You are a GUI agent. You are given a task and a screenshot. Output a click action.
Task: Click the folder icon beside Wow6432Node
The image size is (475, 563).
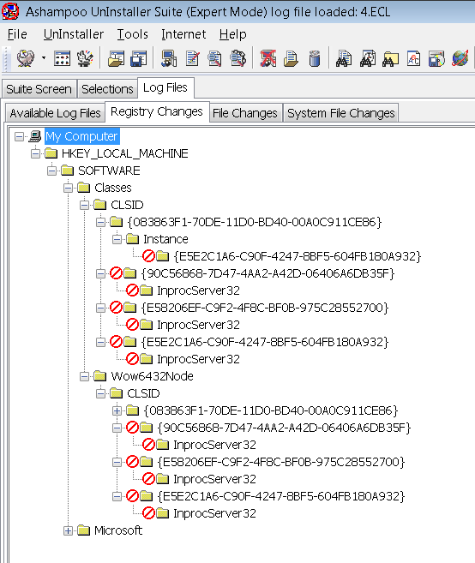[x=99, y=376]
